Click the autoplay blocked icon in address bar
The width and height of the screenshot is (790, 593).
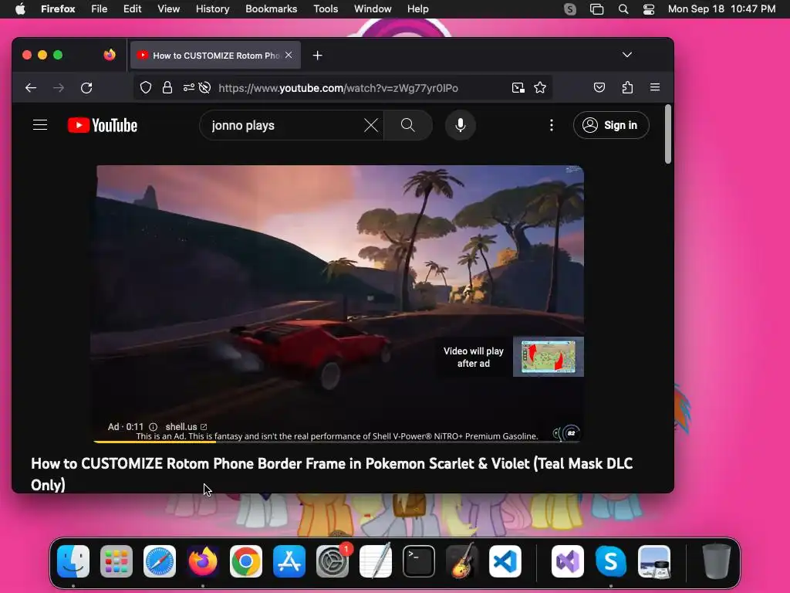[204, 88]
